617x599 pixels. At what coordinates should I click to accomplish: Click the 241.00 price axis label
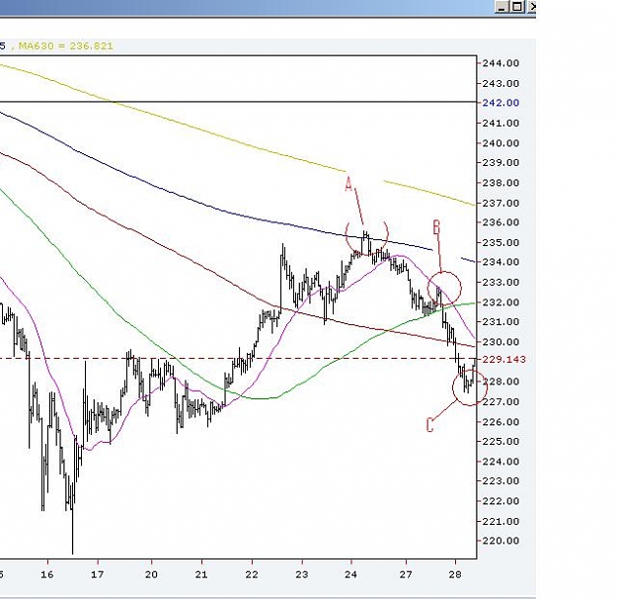pos(501,124)
